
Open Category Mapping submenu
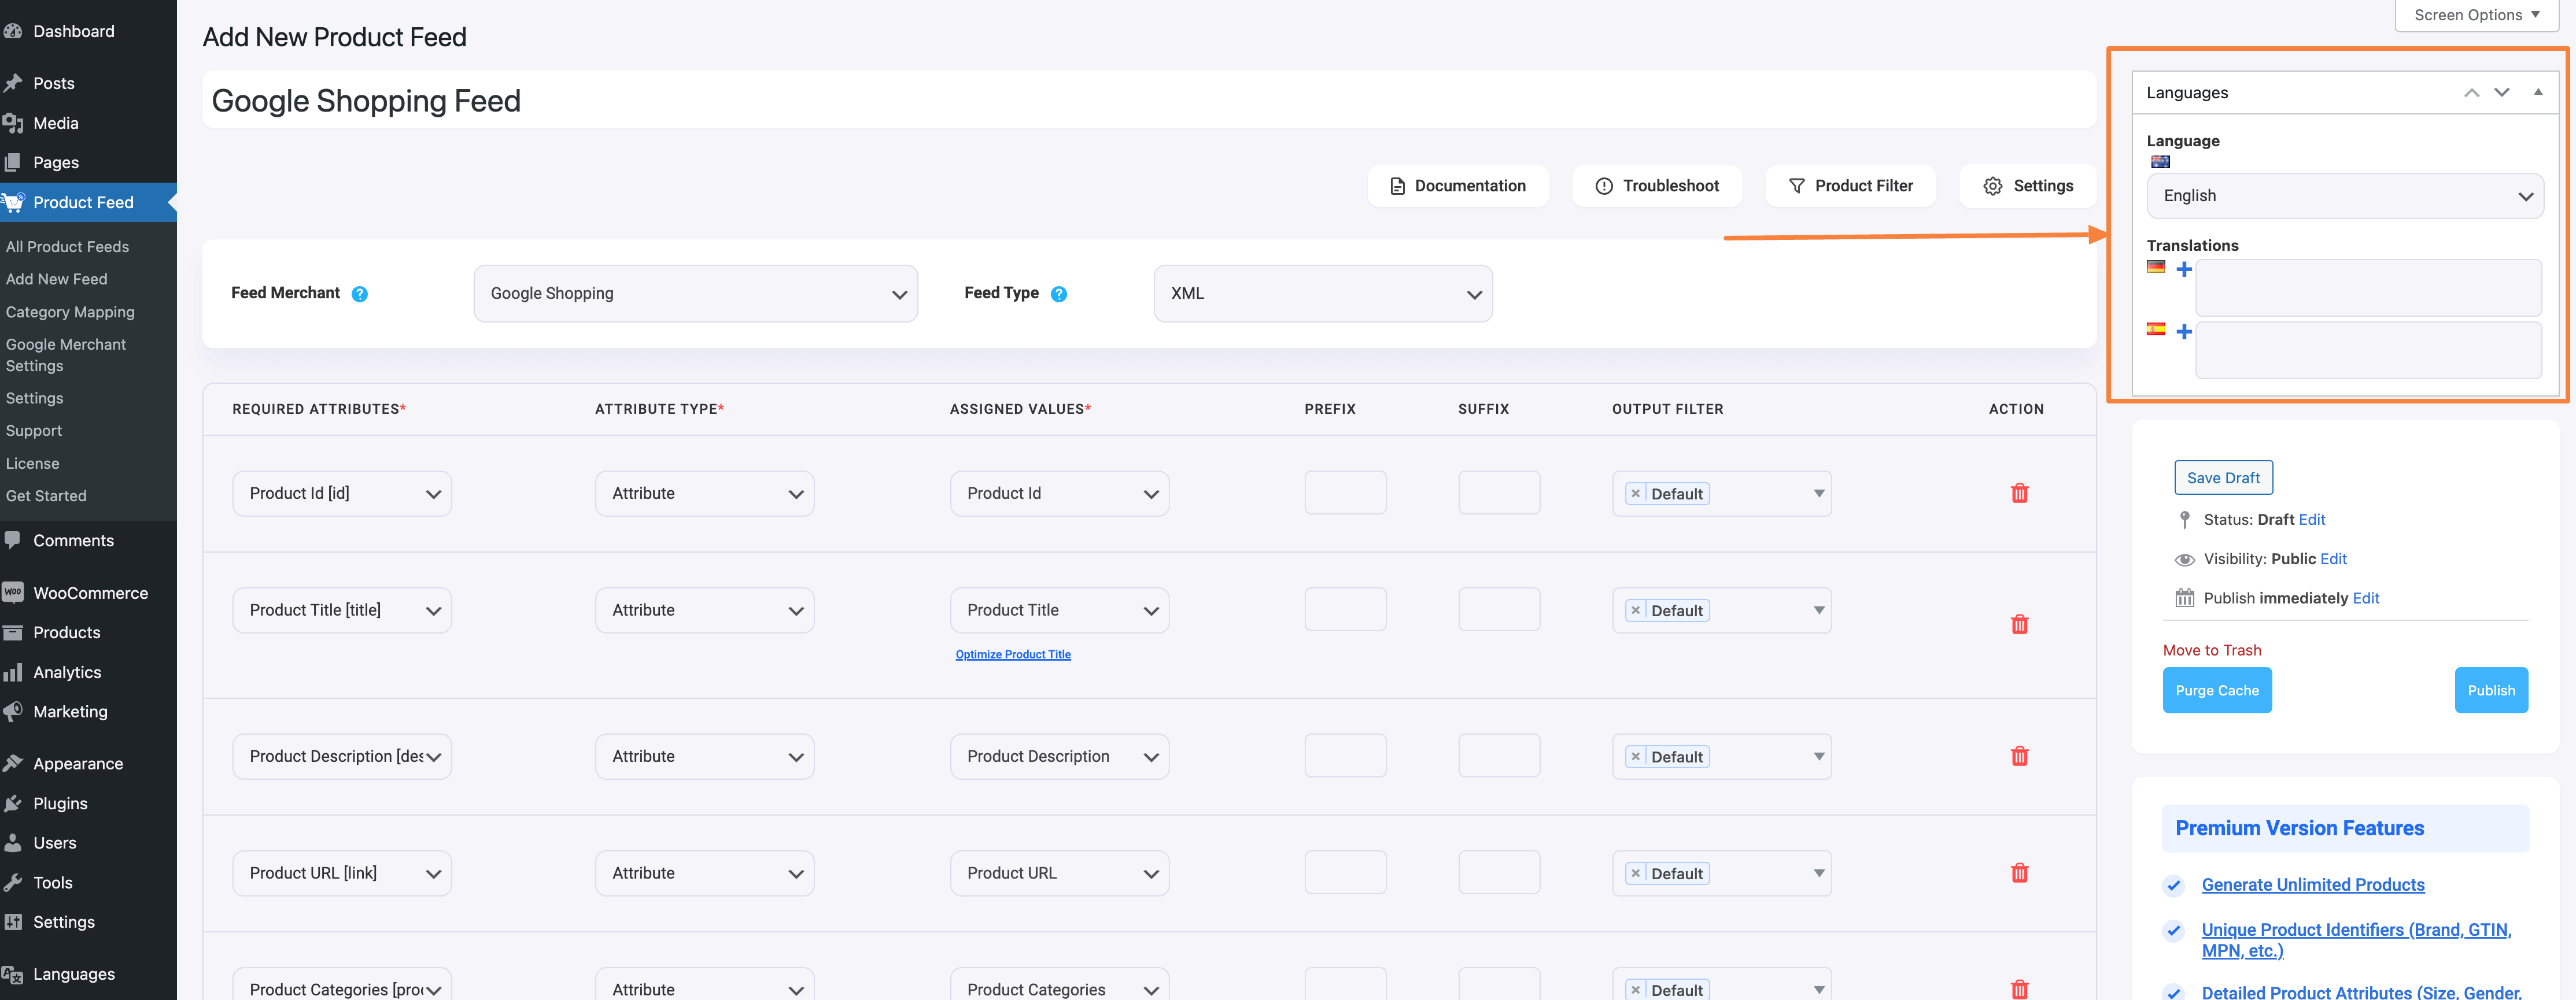[x=70, y=312]
